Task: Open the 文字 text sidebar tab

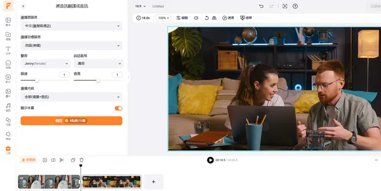Action: pyautogui.click(x=8, y=51)
